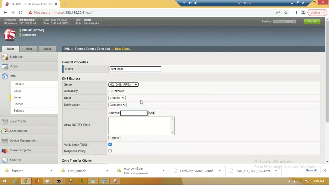Open the DNS section icon
The width and height of the screenshot is (329, 185).
[x=5, y=76]
